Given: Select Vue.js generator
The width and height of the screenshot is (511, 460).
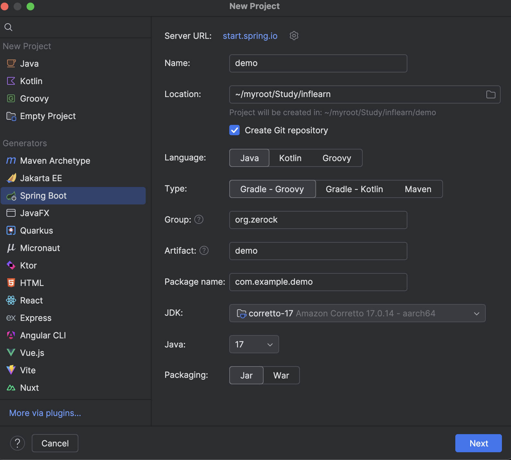Looking at the screenshot, I should (x=73, y=353).
